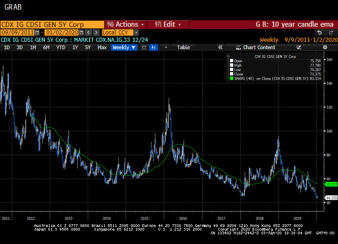Collapse panel with double chevron icon
Viewport: 338px width, 244px height.
pos(220,47)
